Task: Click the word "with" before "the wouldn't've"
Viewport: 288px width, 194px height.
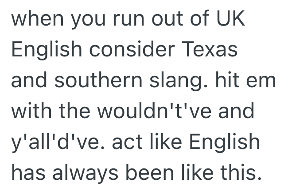Action: (29, 111)
